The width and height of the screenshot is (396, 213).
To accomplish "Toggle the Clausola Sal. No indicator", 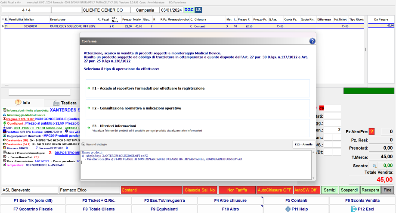I will [199, 190].
